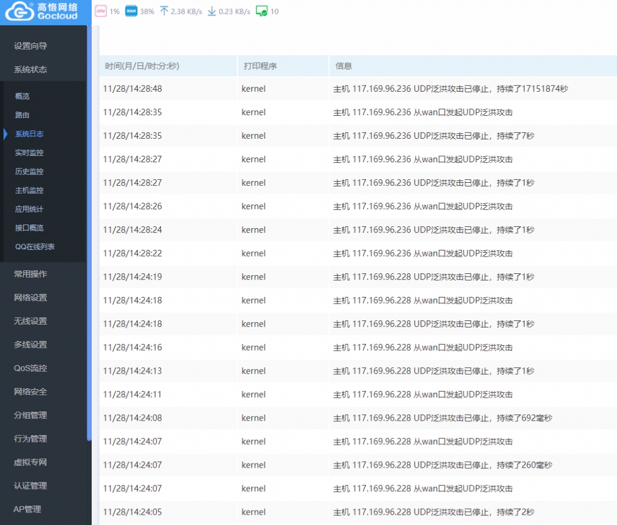Select timestamp 11/28/14:28:22
617x525 pixels.
[x=133, y=253]
